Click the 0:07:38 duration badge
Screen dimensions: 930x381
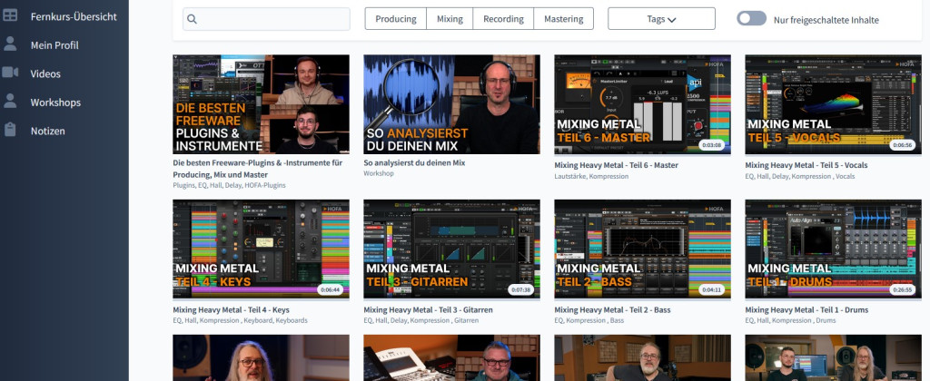[x=520, y=289]
